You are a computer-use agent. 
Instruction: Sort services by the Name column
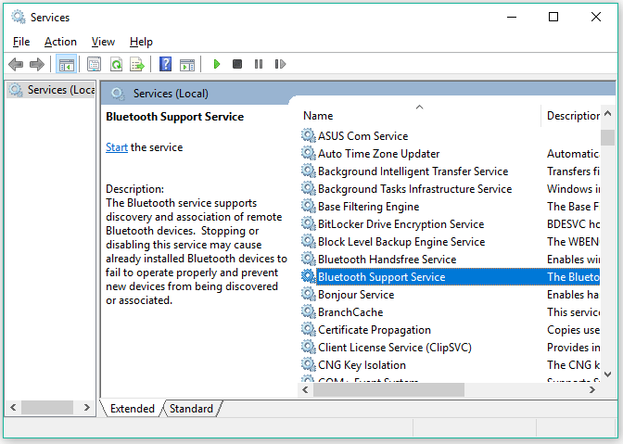(x=420, y=116)
